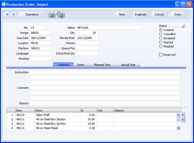Image resolution: width=194 pixels, height=143 pixels.
Task: Select Accepted status
Action: pyautogui.click(x=161, y=38)
